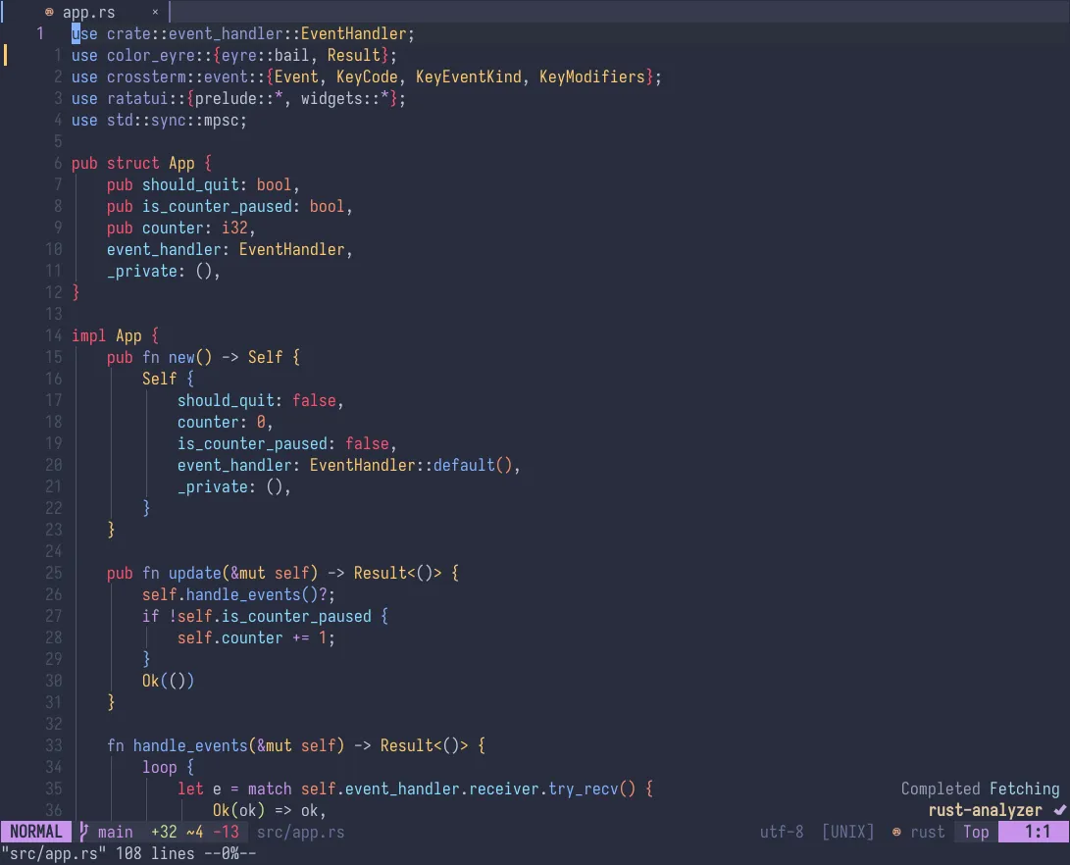Click the Completed Fetching notification text
Screen dimensions: 1070x865
click(x=980, y=789)
